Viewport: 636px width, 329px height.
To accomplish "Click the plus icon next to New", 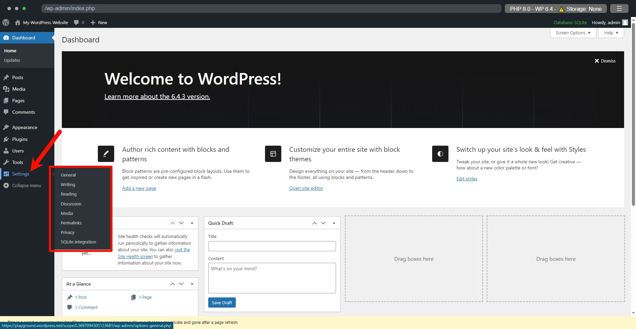I will pyautogui.click(x=93, y=22).
